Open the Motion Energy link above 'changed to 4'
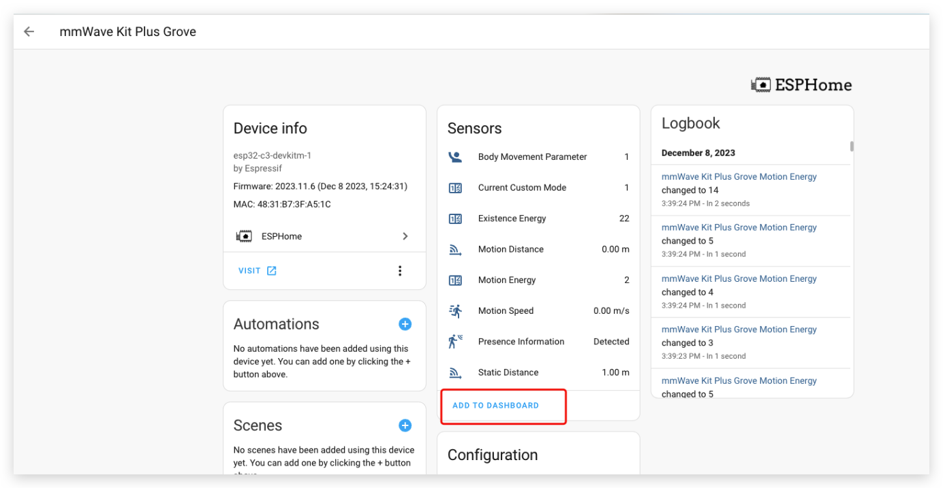The image size is (943, 488). pos(739,279)
